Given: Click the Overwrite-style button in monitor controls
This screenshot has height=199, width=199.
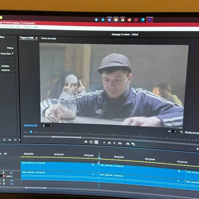Looking at the screenshot, I should point(128,144).
